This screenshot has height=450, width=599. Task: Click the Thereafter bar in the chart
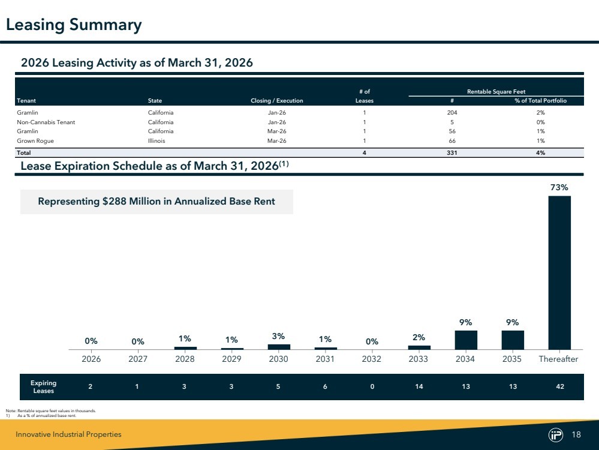coord(559,272)
